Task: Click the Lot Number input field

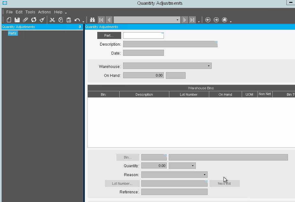Action: coord(174,183)
